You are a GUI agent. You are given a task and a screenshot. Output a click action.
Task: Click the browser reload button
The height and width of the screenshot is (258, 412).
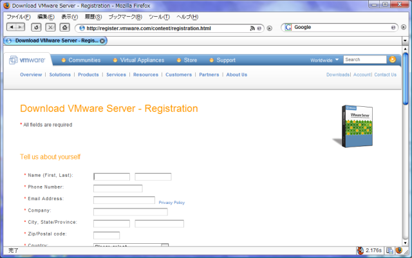(36, 28)
